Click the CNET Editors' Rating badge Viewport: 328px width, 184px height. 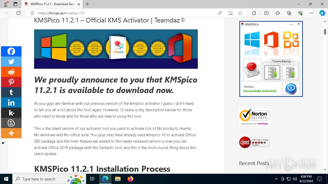tap(254, 142)
